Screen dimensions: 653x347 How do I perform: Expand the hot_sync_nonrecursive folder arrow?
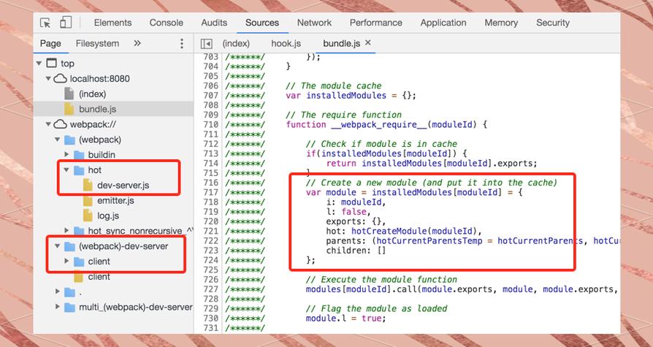point(66,230)
